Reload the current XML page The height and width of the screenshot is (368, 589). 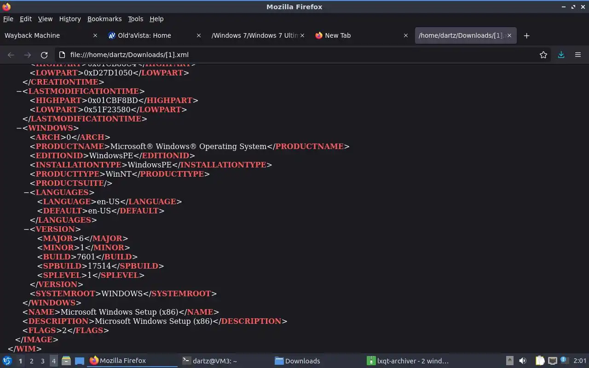point(44,55)
